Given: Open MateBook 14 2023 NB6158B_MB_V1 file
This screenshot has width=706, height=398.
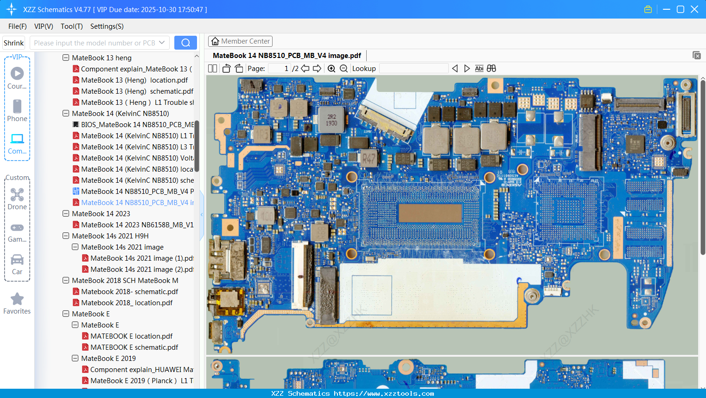Looking at the screenshot, I should point(134,225).
